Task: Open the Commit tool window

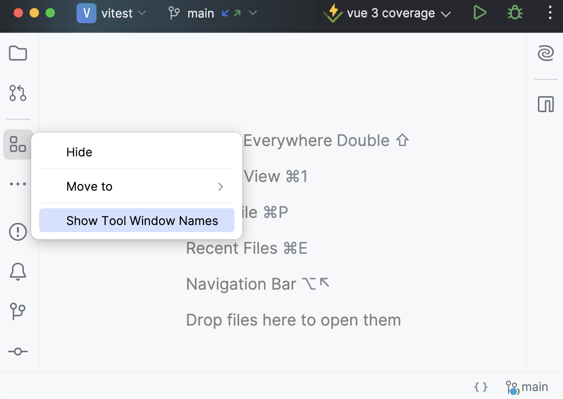Action: point(18,351)
